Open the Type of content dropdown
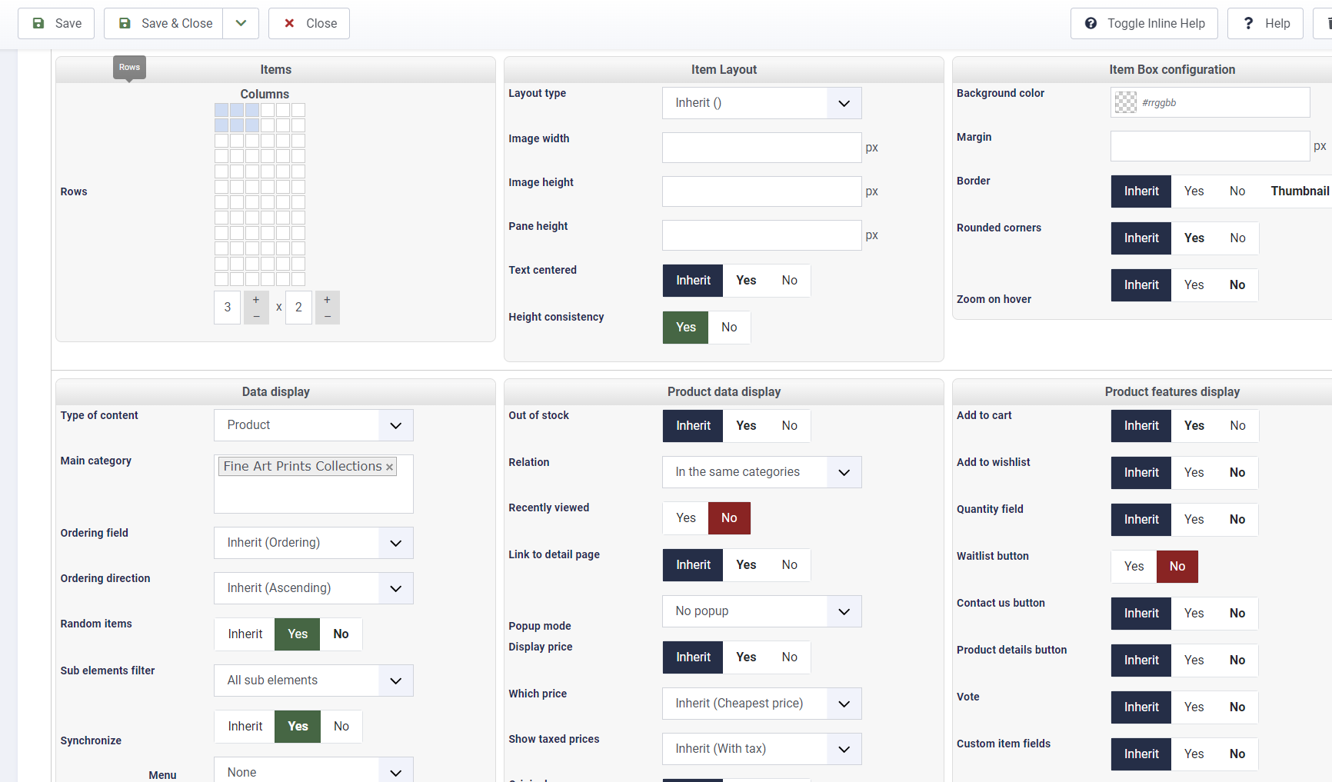The width and height of the screenshot is (1332, 782). pyautogui.click(x=314, y=425)
